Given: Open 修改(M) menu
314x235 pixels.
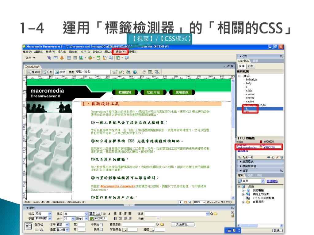Looking at the screenshot, I should click(73, 52).
